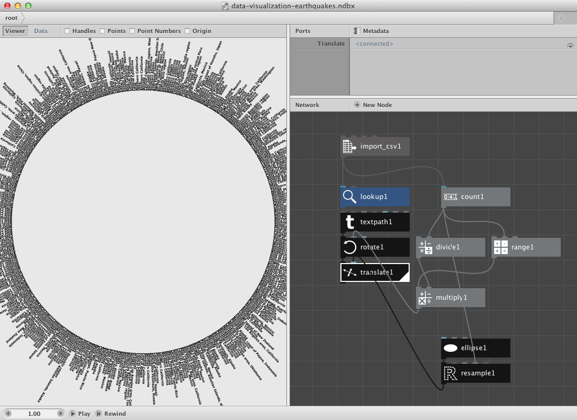Click the frame number field showing 1.00
The height and width of the screenshot is (420, 577).
point(34,414)
